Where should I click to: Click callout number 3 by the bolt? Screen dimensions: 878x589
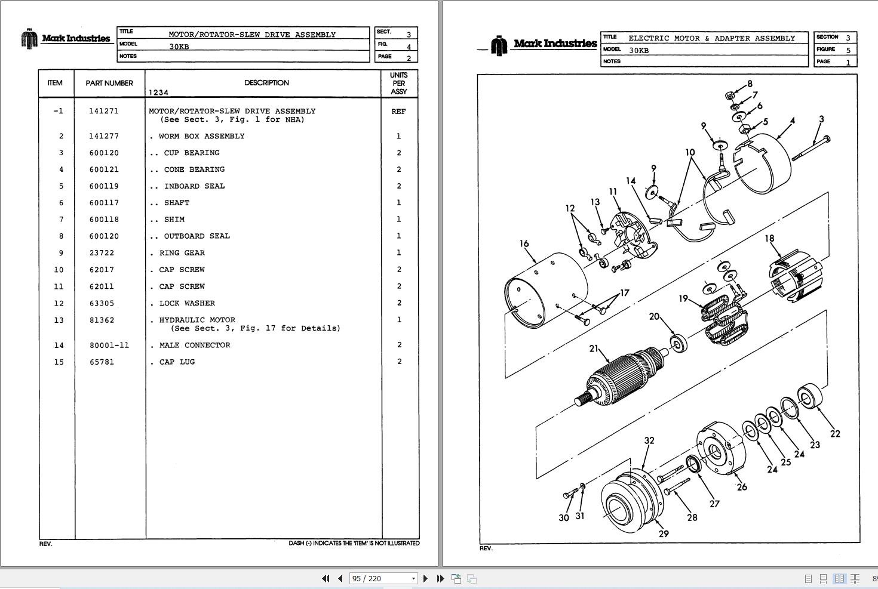(x=821, y=119)
